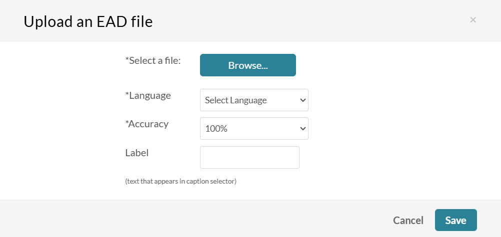This screenshot has height=237, width=501.
Task: Click the "100%" accuracy value
Action: tap(216, 129)
